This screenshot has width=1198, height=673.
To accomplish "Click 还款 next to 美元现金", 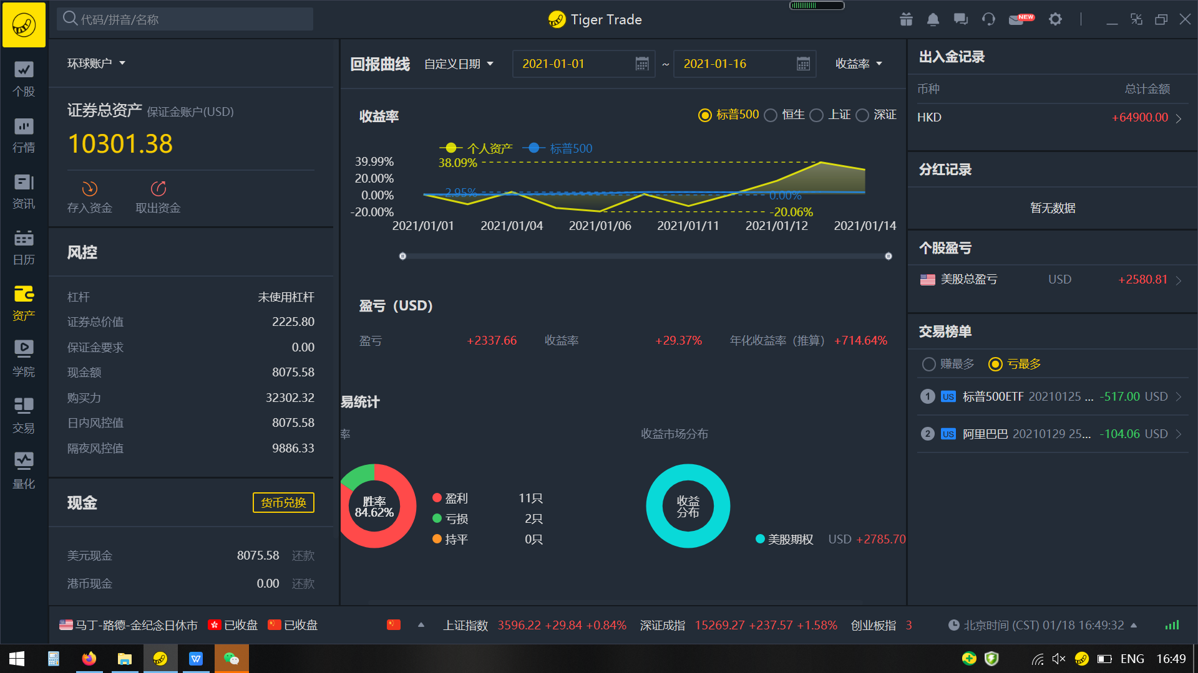I will click(x=303, y=556).
